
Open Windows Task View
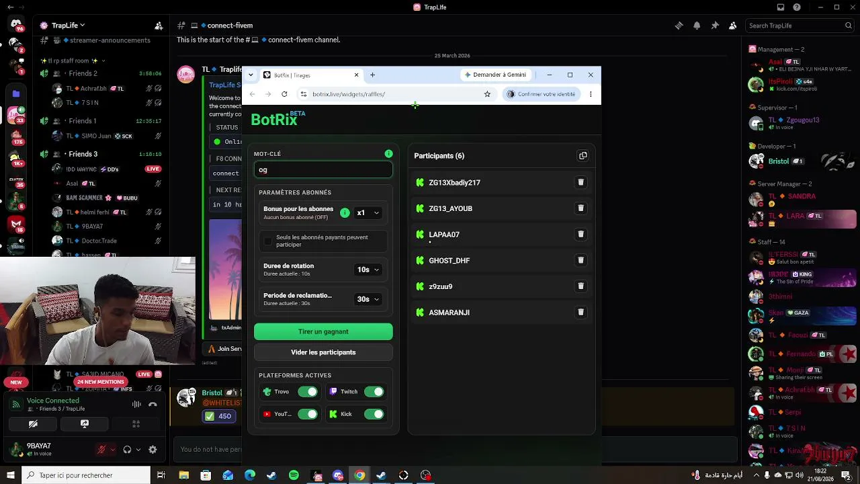click(161, 475)
